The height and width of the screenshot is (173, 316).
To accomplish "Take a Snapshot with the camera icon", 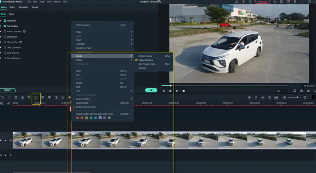I will pyautogui.click(x=301, y=91).
